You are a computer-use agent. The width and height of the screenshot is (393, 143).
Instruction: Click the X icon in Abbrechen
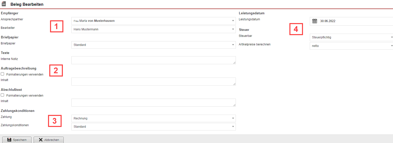pyautogui.click(x=41, y=140)
